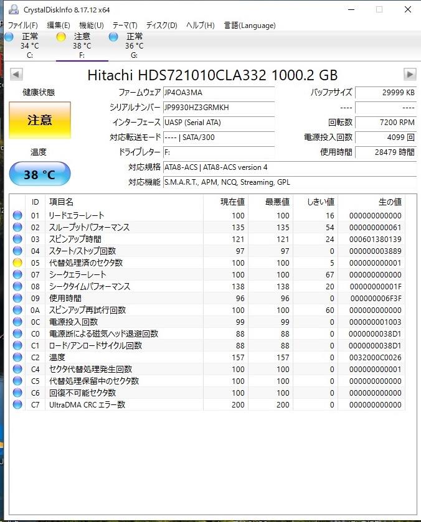Select the yellow status orb for drive F:

[x=61, y=37]
